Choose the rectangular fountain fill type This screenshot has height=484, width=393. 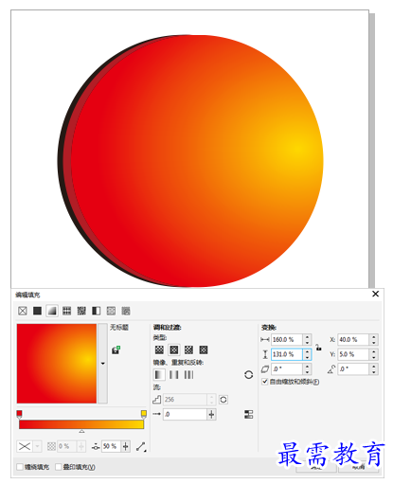click(204, 350)
